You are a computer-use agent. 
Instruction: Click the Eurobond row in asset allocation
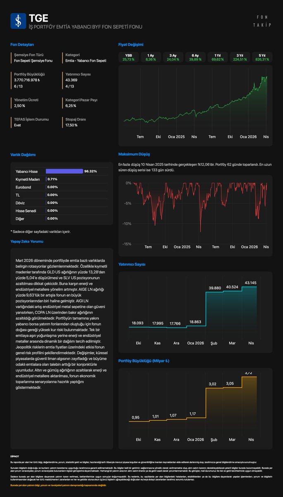[x=61, y=187]
